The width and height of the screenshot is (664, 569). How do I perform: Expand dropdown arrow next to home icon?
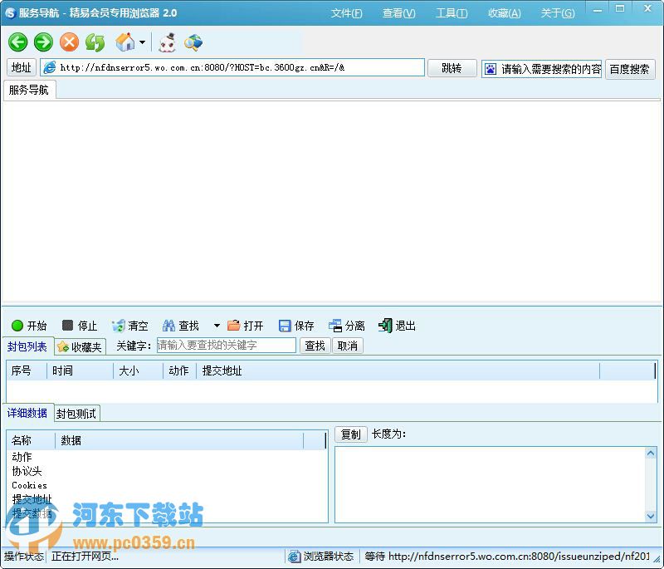pos(142,43)
